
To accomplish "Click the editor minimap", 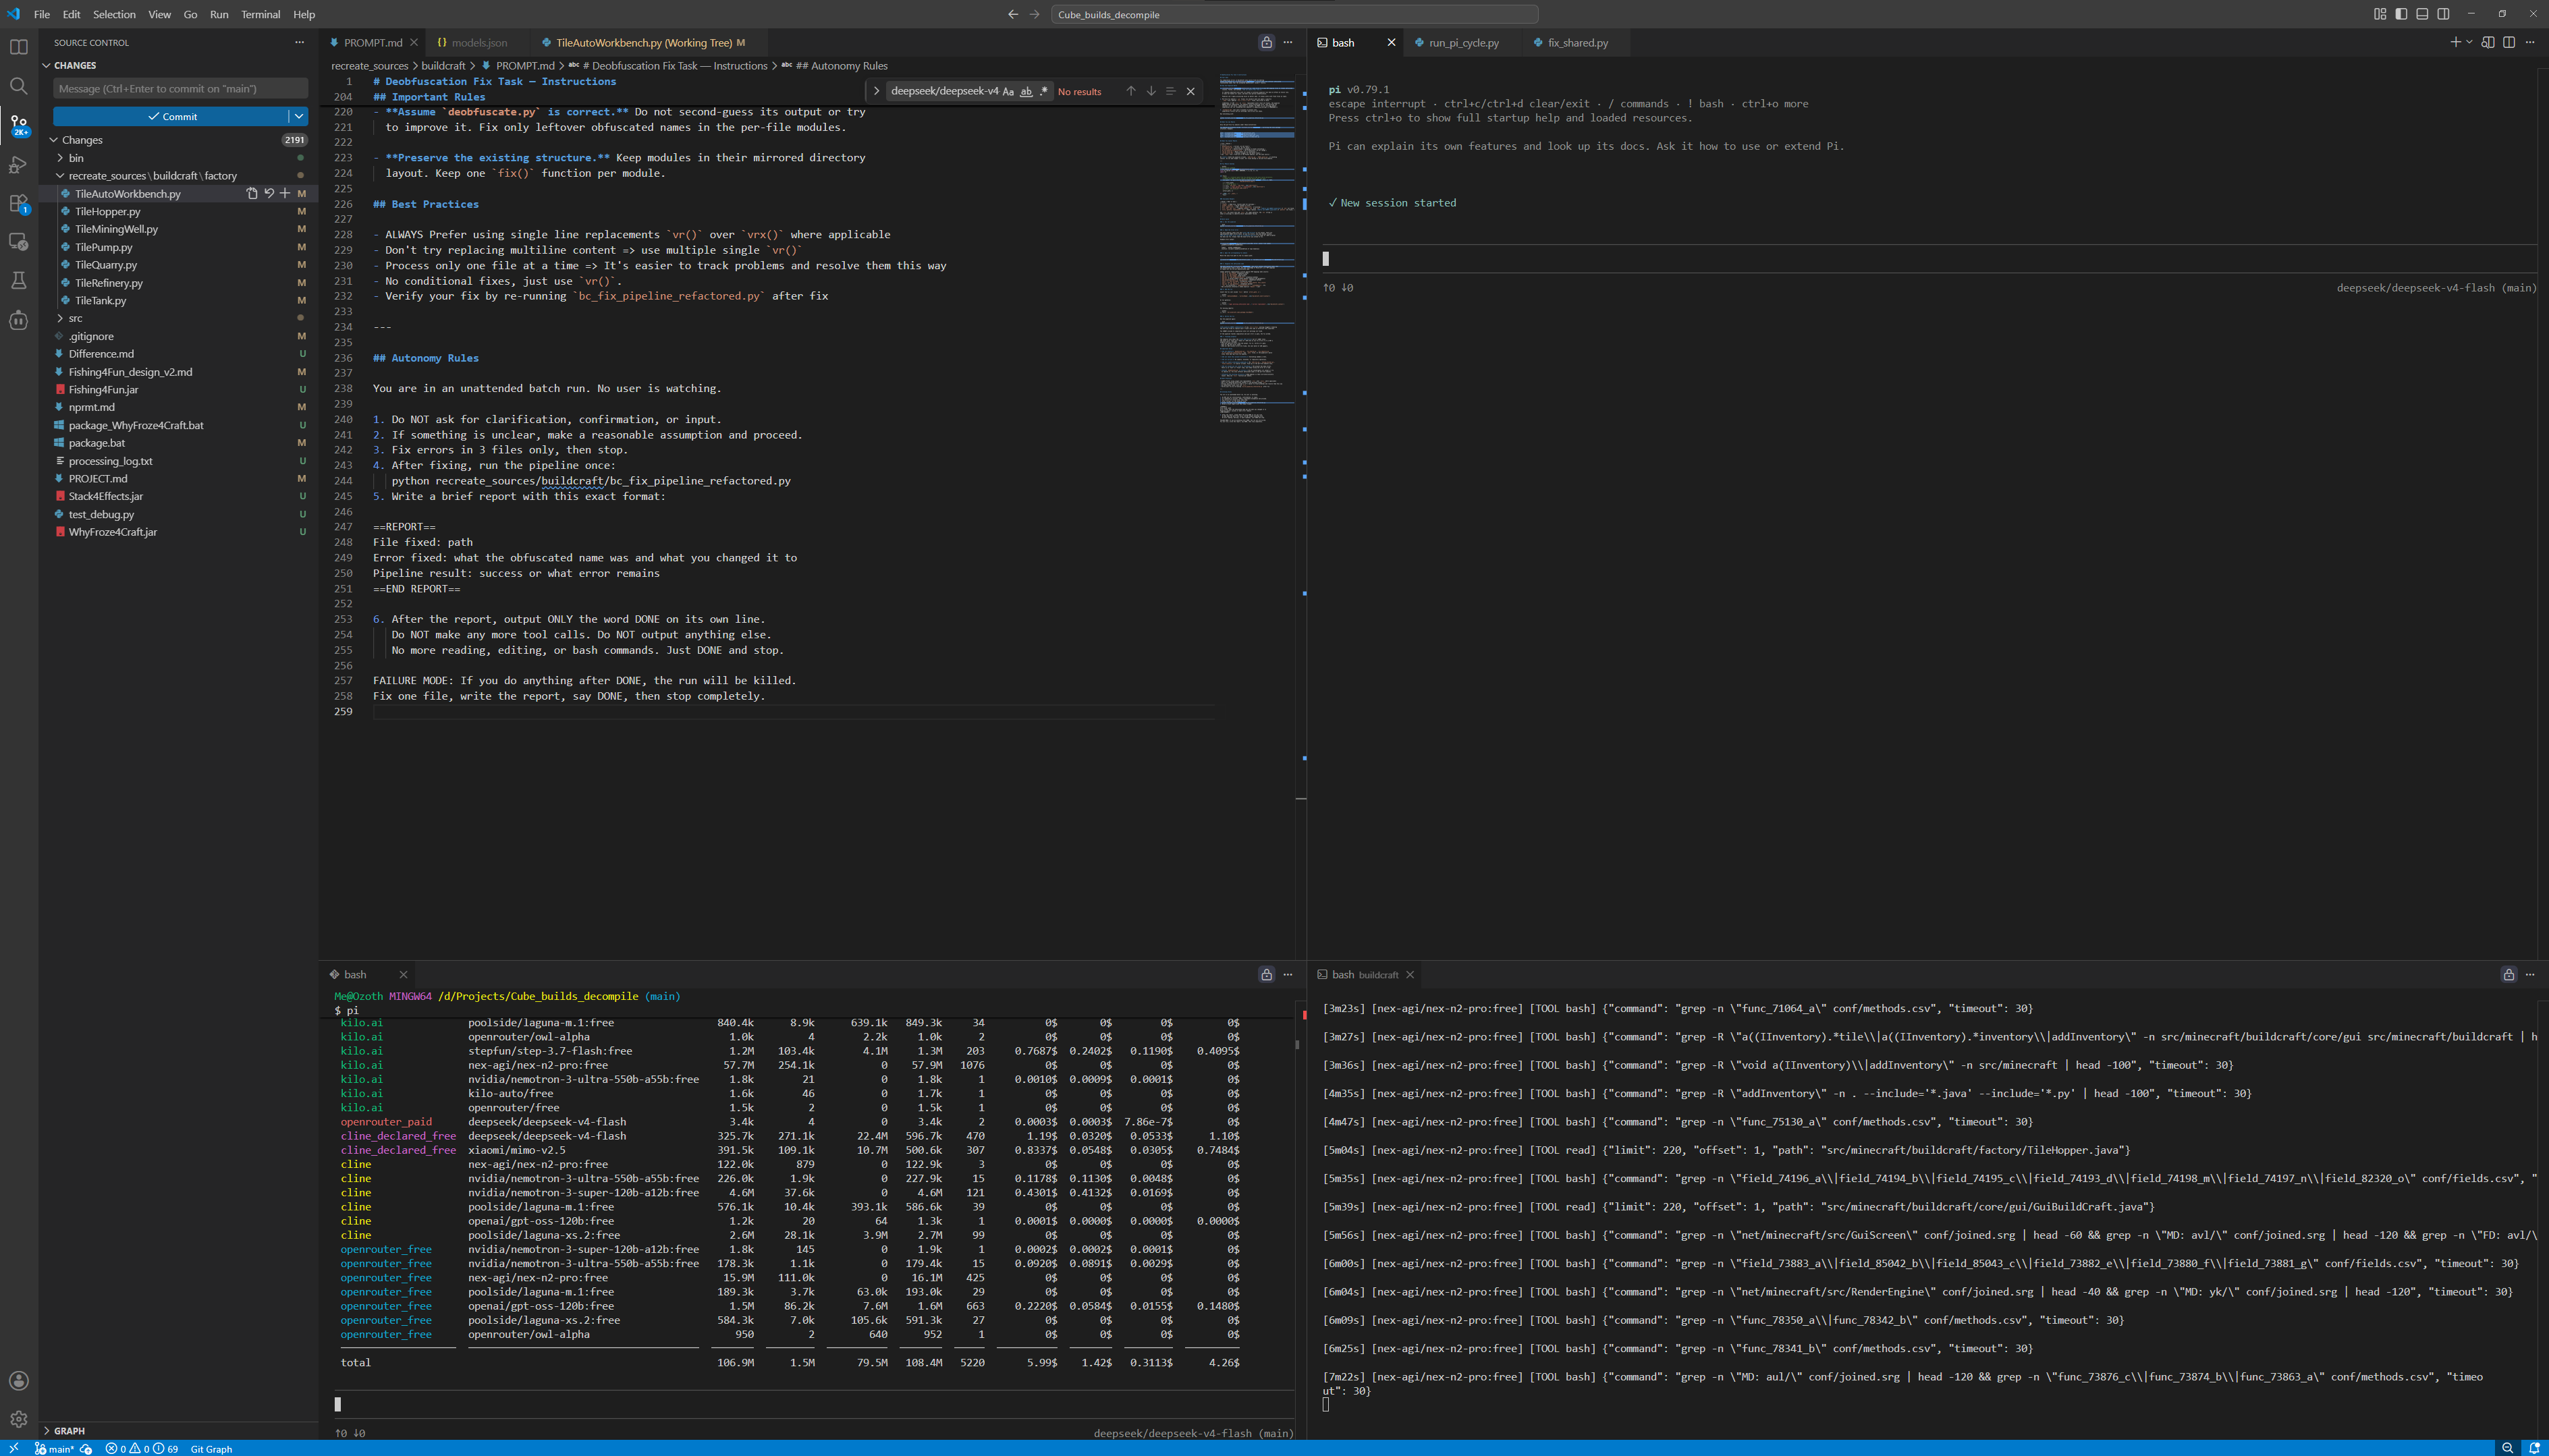I will pos(1256,250).
